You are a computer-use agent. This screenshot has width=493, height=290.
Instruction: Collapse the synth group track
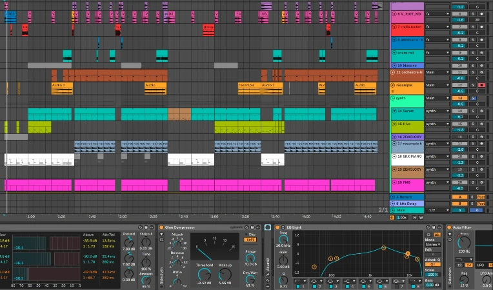click(x=393, y=98)
